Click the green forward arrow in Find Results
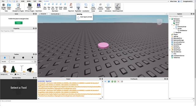Viewport: 196px width, 110px height. [x=115, y=82]
